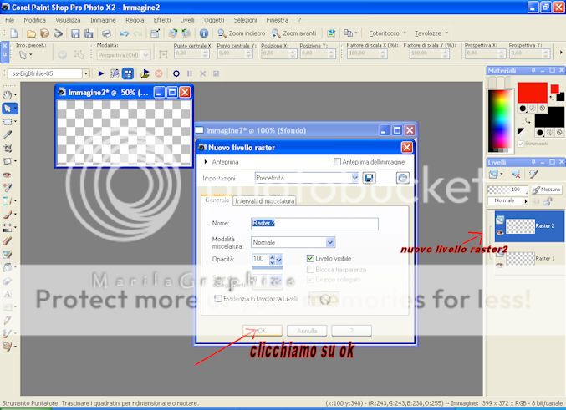This screenshot has width=566, height=410.
Task: Open the Livelli blend mode Normale dropdown
Action: point(526,201)
